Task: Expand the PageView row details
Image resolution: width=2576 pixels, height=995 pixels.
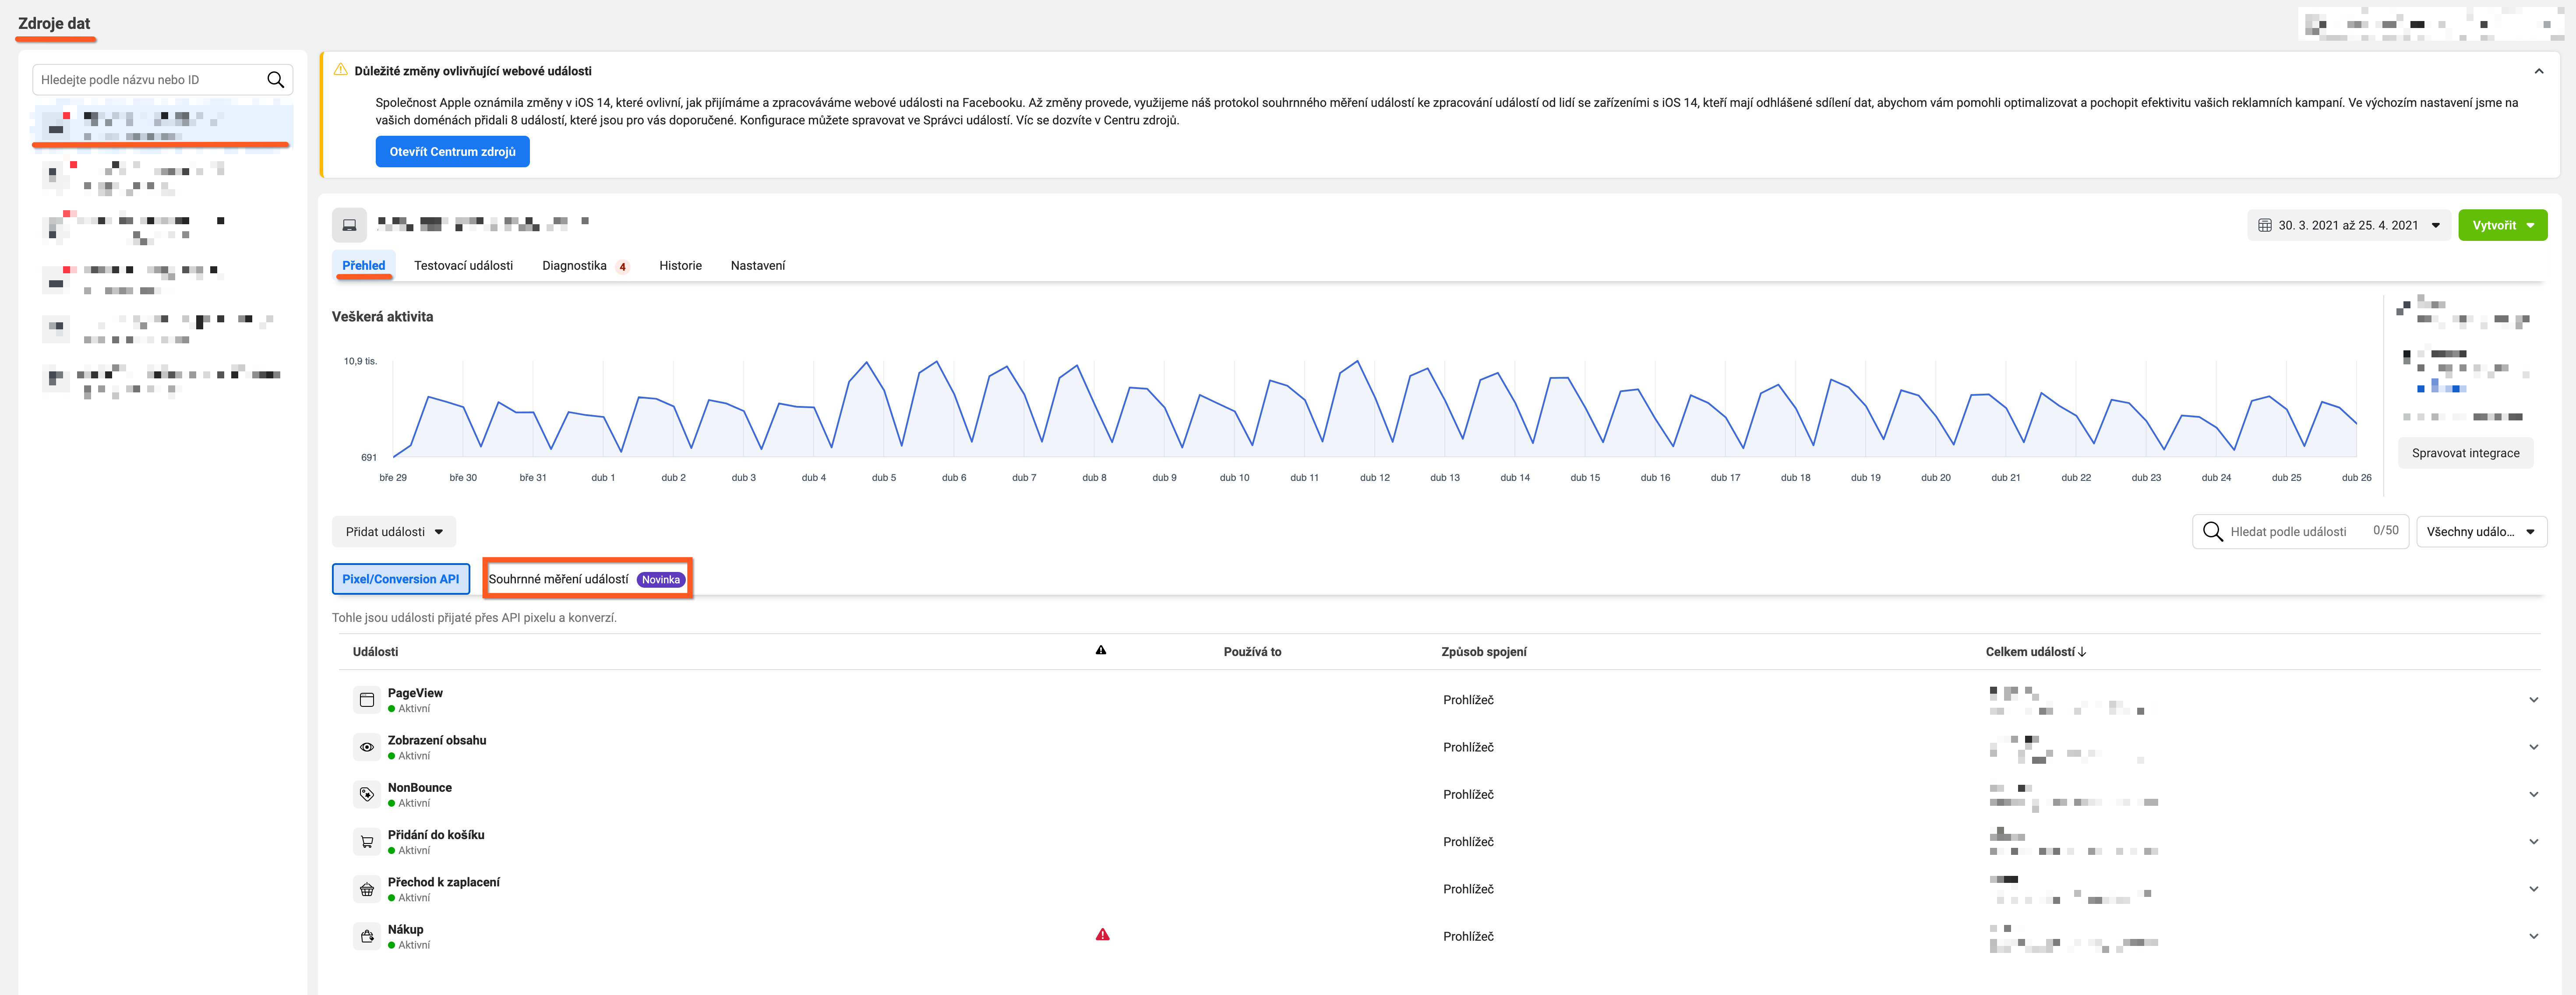Action: click(x=2533, y=700)
